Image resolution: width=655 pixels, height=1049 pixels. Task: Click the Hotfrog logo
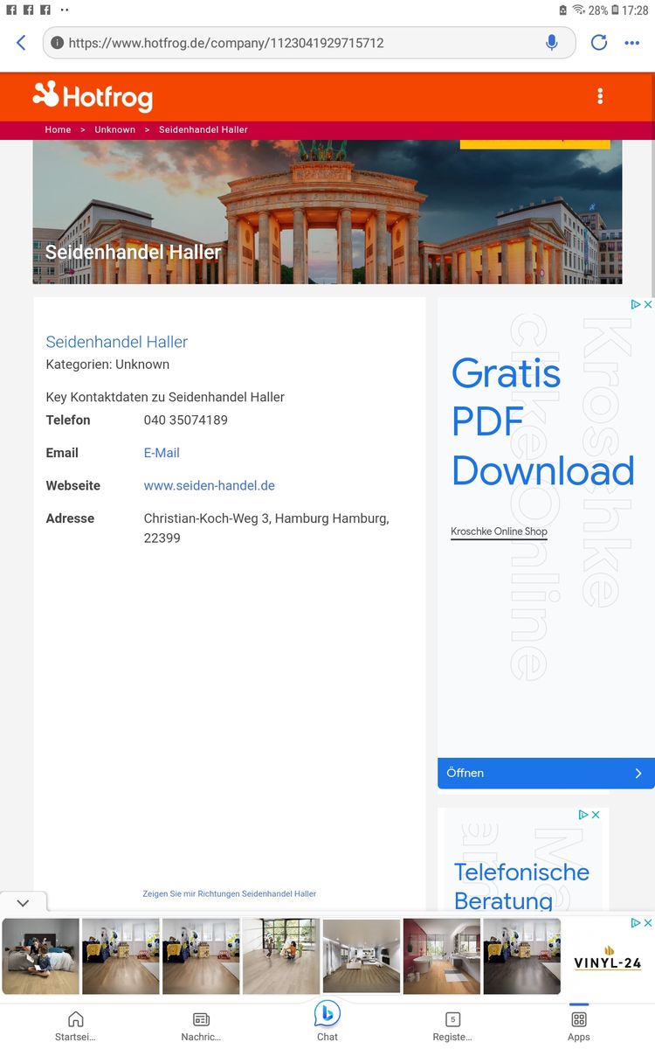[93, 96]
